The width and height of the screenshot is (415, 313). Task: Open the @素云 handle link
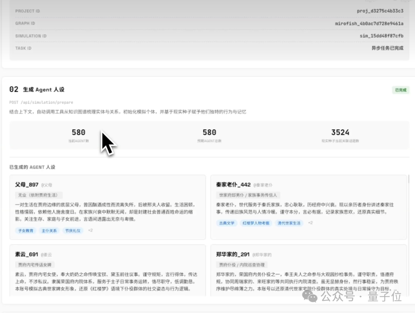tap(47, 255)
